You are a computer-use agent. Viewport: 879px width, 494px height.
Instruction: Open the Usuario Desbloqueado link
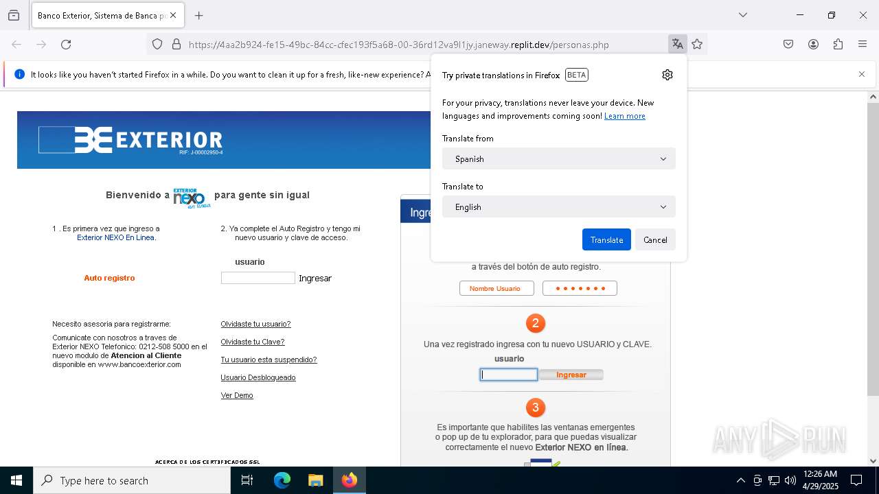tap(258, 377)
